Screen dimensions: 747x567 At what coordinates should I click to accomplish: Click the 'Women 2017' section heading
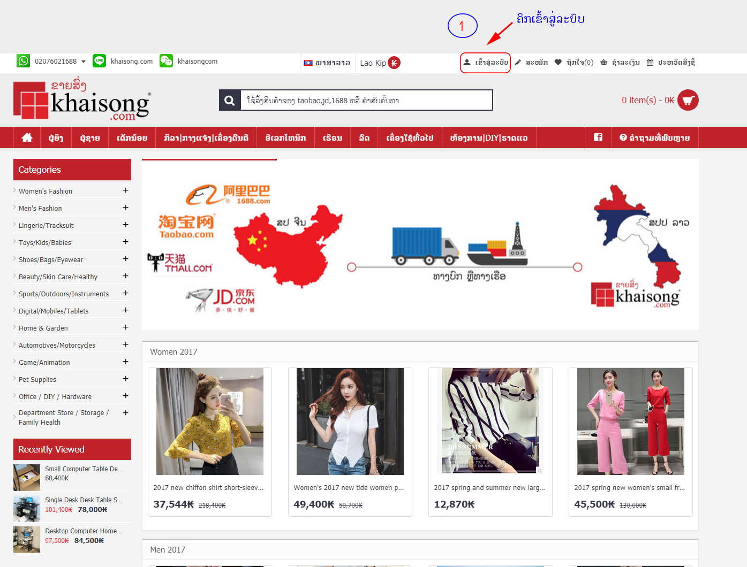coord(173,352)
